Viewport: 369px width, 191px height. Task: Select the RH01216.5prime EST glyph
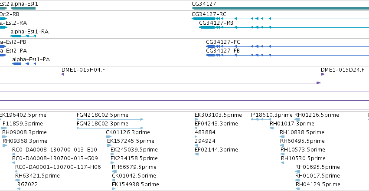(297, 119)
